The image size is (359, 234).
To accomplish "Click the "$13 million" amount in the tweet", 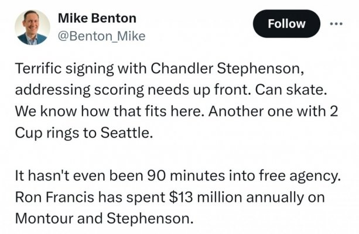I will click(205, 197).
